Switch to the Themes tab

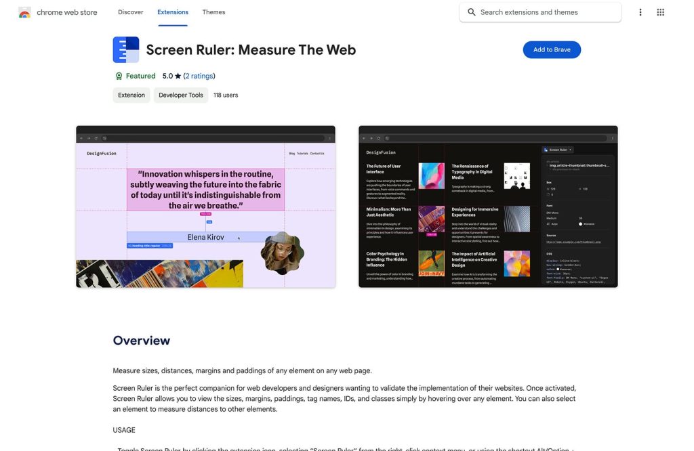click(x=213, y=12)
